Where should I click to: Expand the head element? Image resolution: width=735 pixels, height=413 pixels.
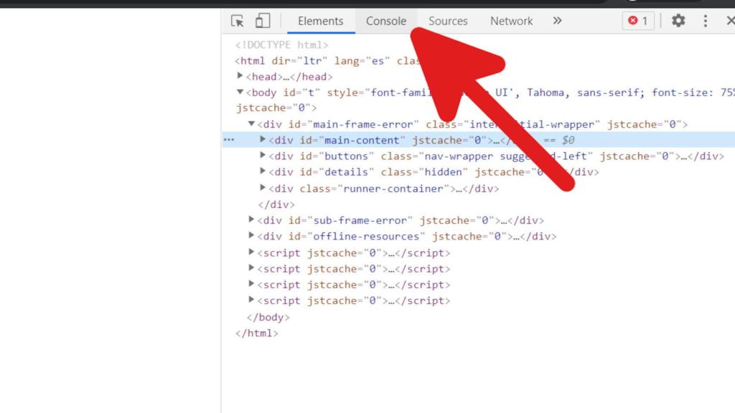240,76
